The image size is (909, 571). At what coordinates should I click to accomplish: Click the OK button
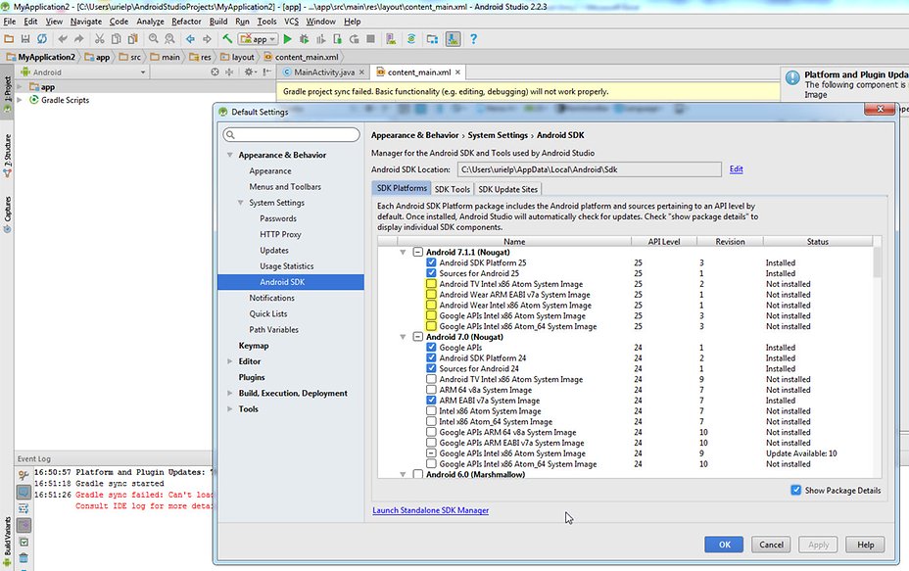pyautogui.click(x=724, y=545)
